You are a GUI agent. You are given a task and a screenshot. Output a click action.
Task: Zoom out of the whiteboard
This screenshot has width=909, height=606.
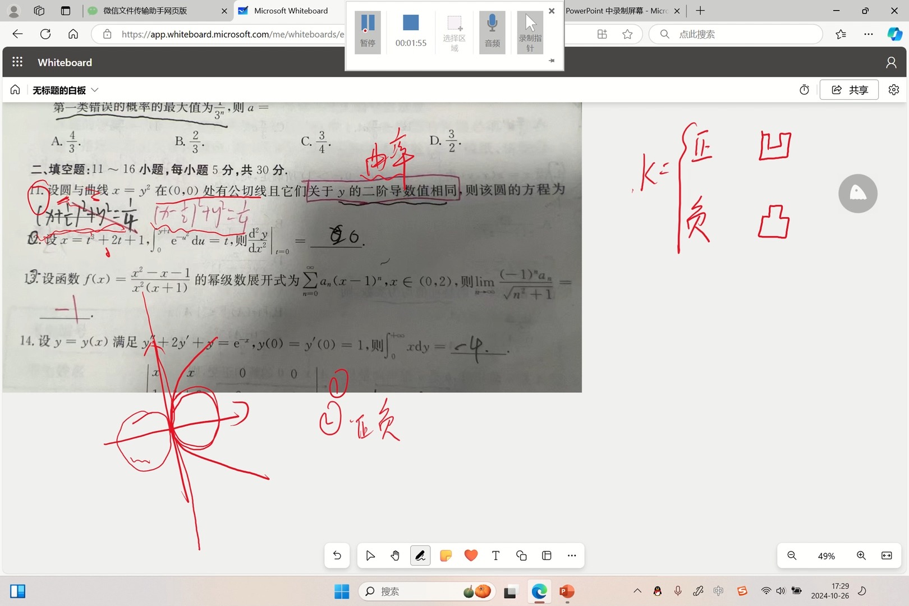click(792, 555)
